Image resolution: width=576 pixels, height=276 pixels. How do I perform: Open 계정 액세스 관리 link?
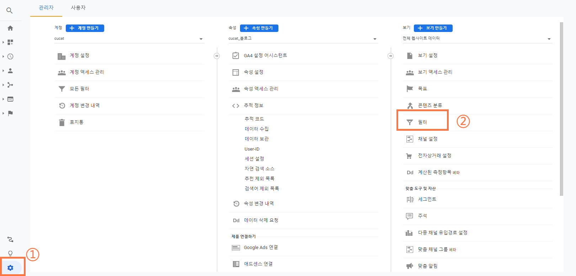click(x=87, y=72)
